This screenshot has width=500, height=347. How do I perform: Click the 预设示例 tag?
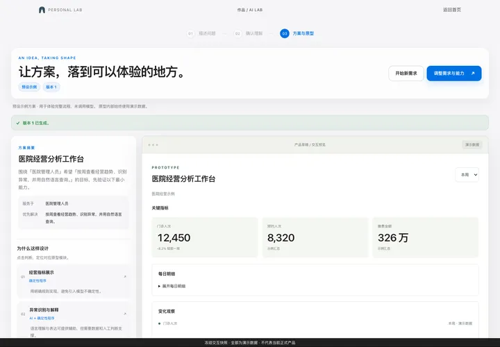click(x=29, y=87)
